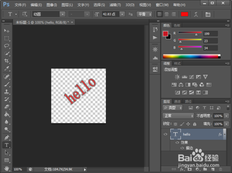Open the layer blend mode 正常 dropdown

178,116
